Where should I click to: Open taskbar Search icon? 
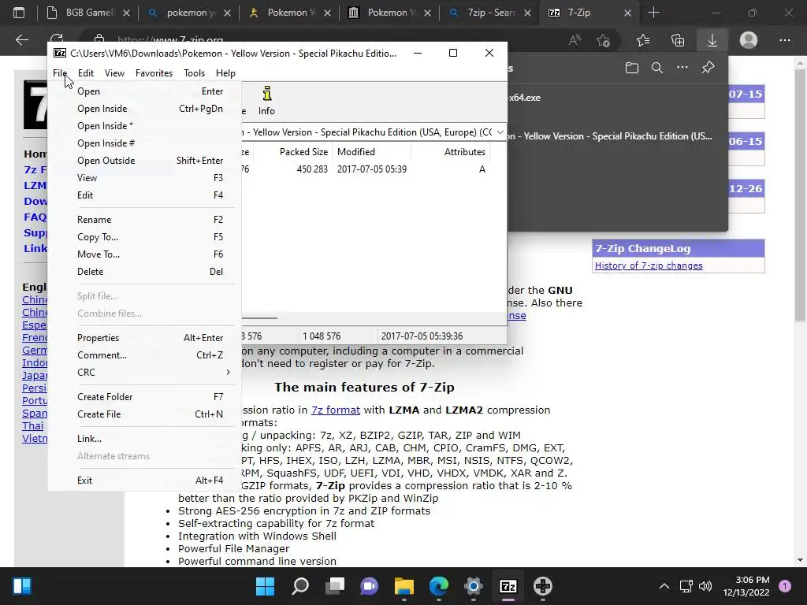click(x=300, y=586)
